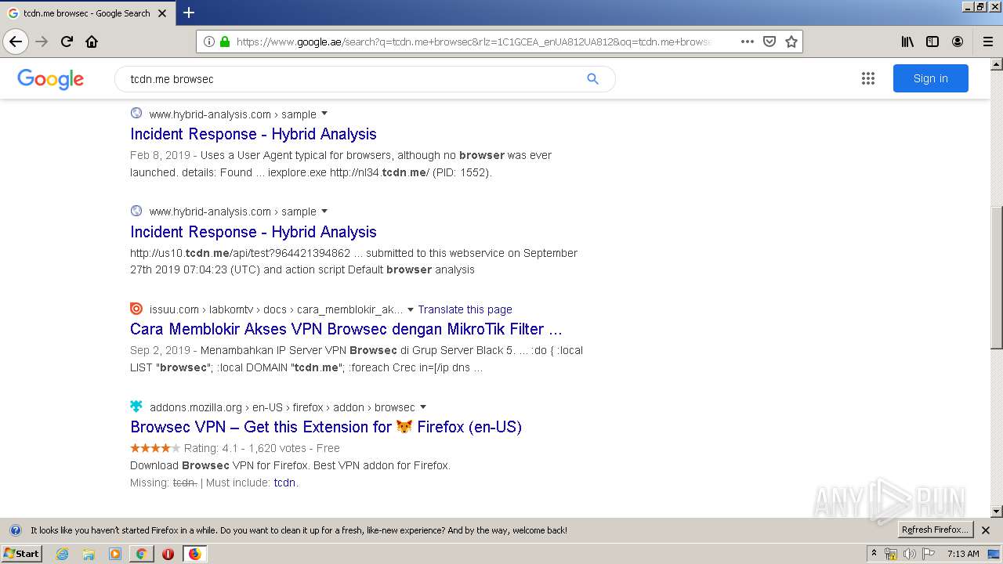
Task: Click the issuu.com favicon on result
Action: (x=136, y=309)
